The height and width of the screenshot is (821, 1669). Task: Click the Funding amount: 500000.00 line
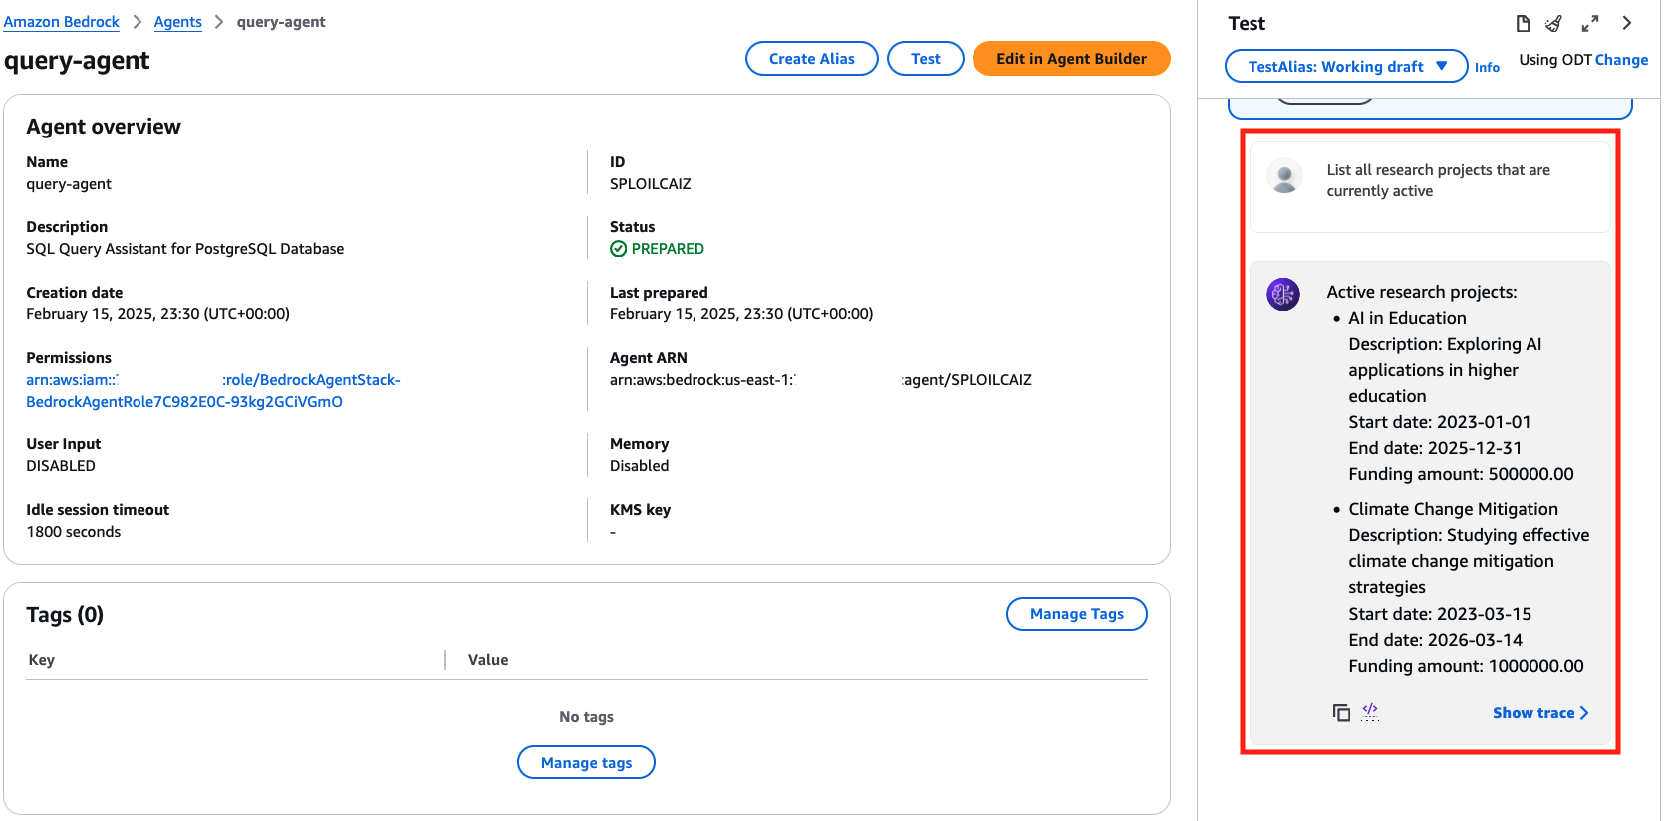point(1461,474)
